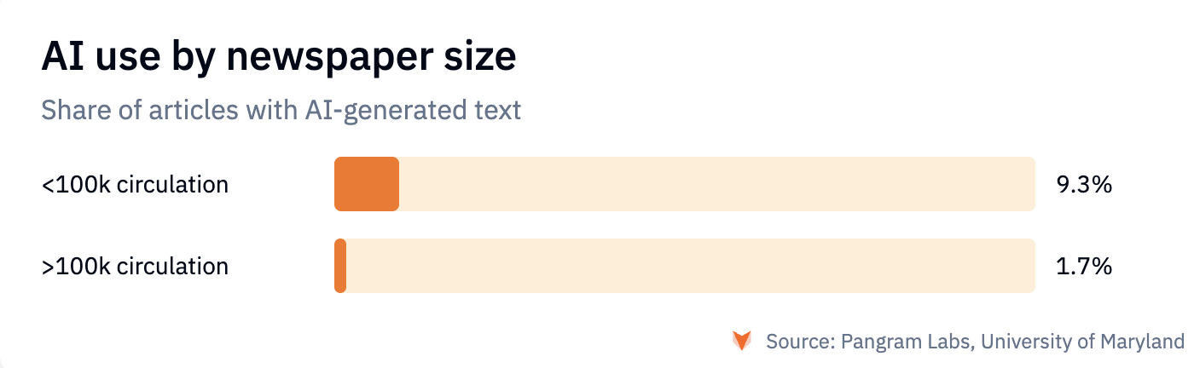
Task: Click the ">100k circulation" row label
Action: 135,267
